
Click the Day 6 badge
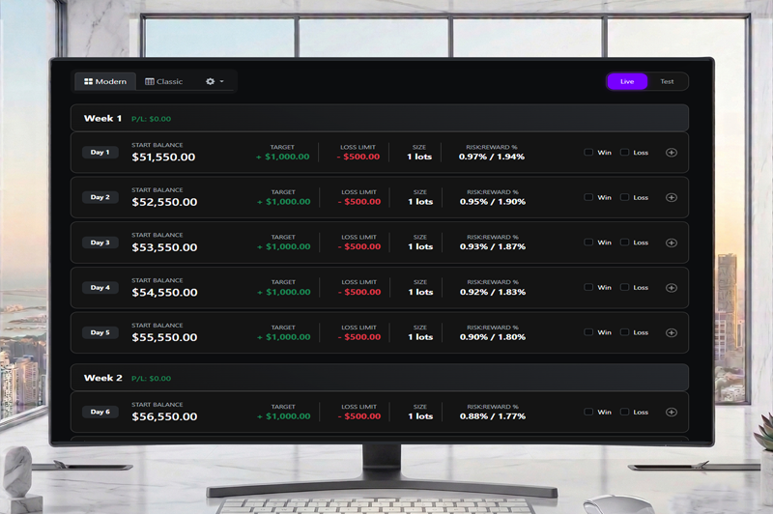coord(100,412)
